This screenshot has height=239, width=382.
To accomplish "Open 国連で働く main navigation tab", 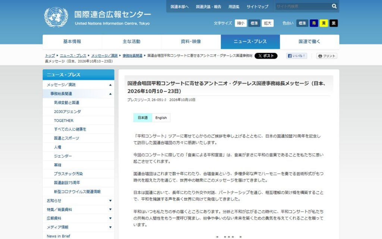I will point(310,42).
